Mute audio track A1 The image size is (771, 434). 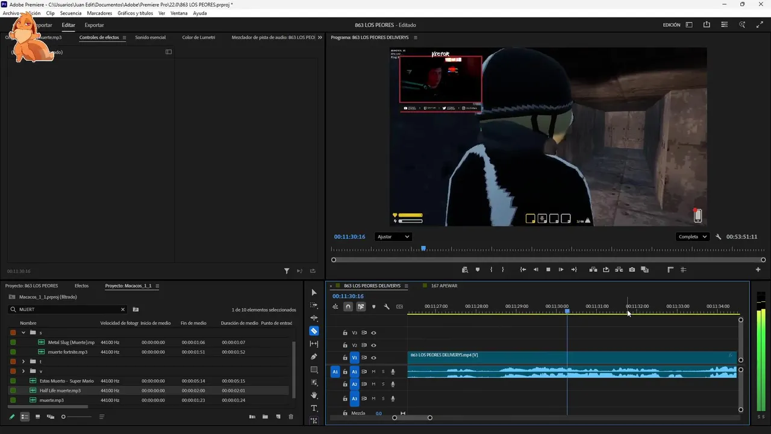[x=373, y=372]
